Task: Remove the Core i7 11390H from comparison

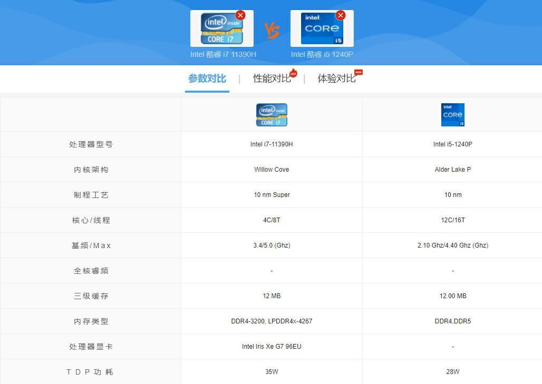Action: click(240, 15)
